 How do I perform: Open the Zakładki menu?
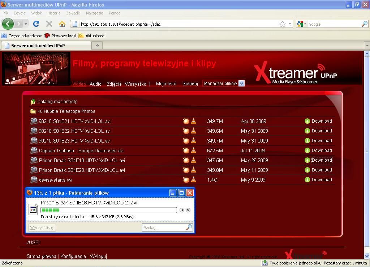[73, 13]
